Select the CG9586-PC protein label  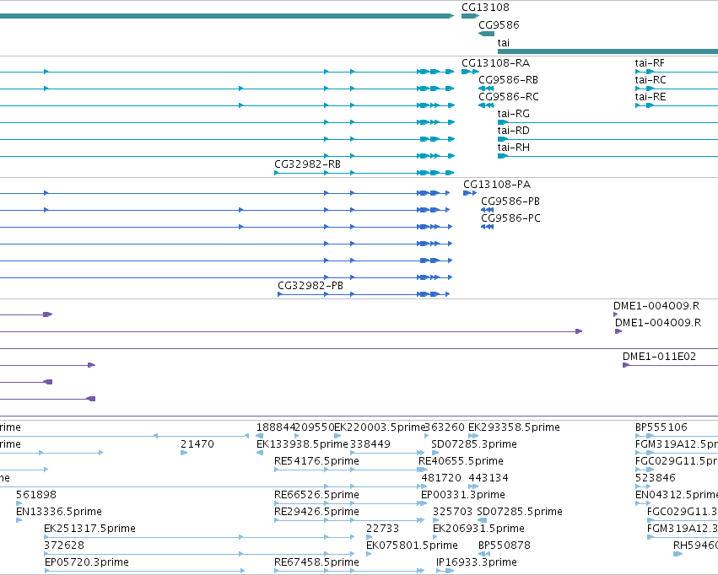(510, 218)
